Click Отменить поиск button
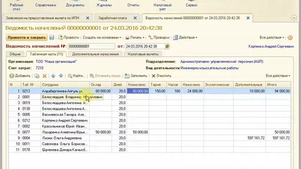The image size is (301, 169). click(105, 76)
